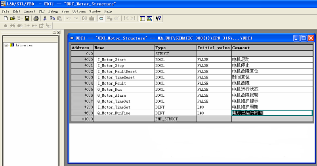Click the Address column header

tap(82, 48)
